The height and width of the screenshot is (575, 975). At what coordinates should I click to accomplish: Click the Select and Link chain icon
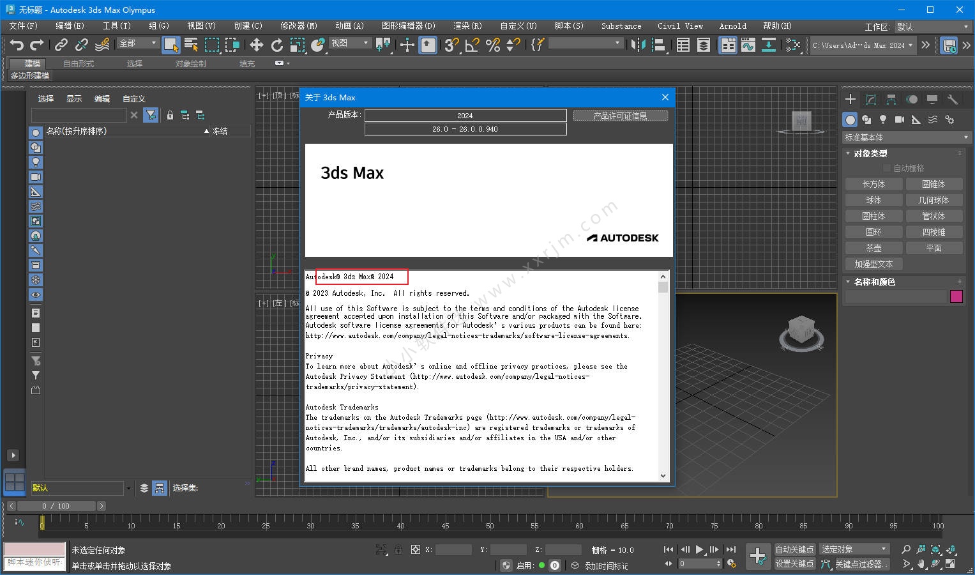[x=61, y=45]
